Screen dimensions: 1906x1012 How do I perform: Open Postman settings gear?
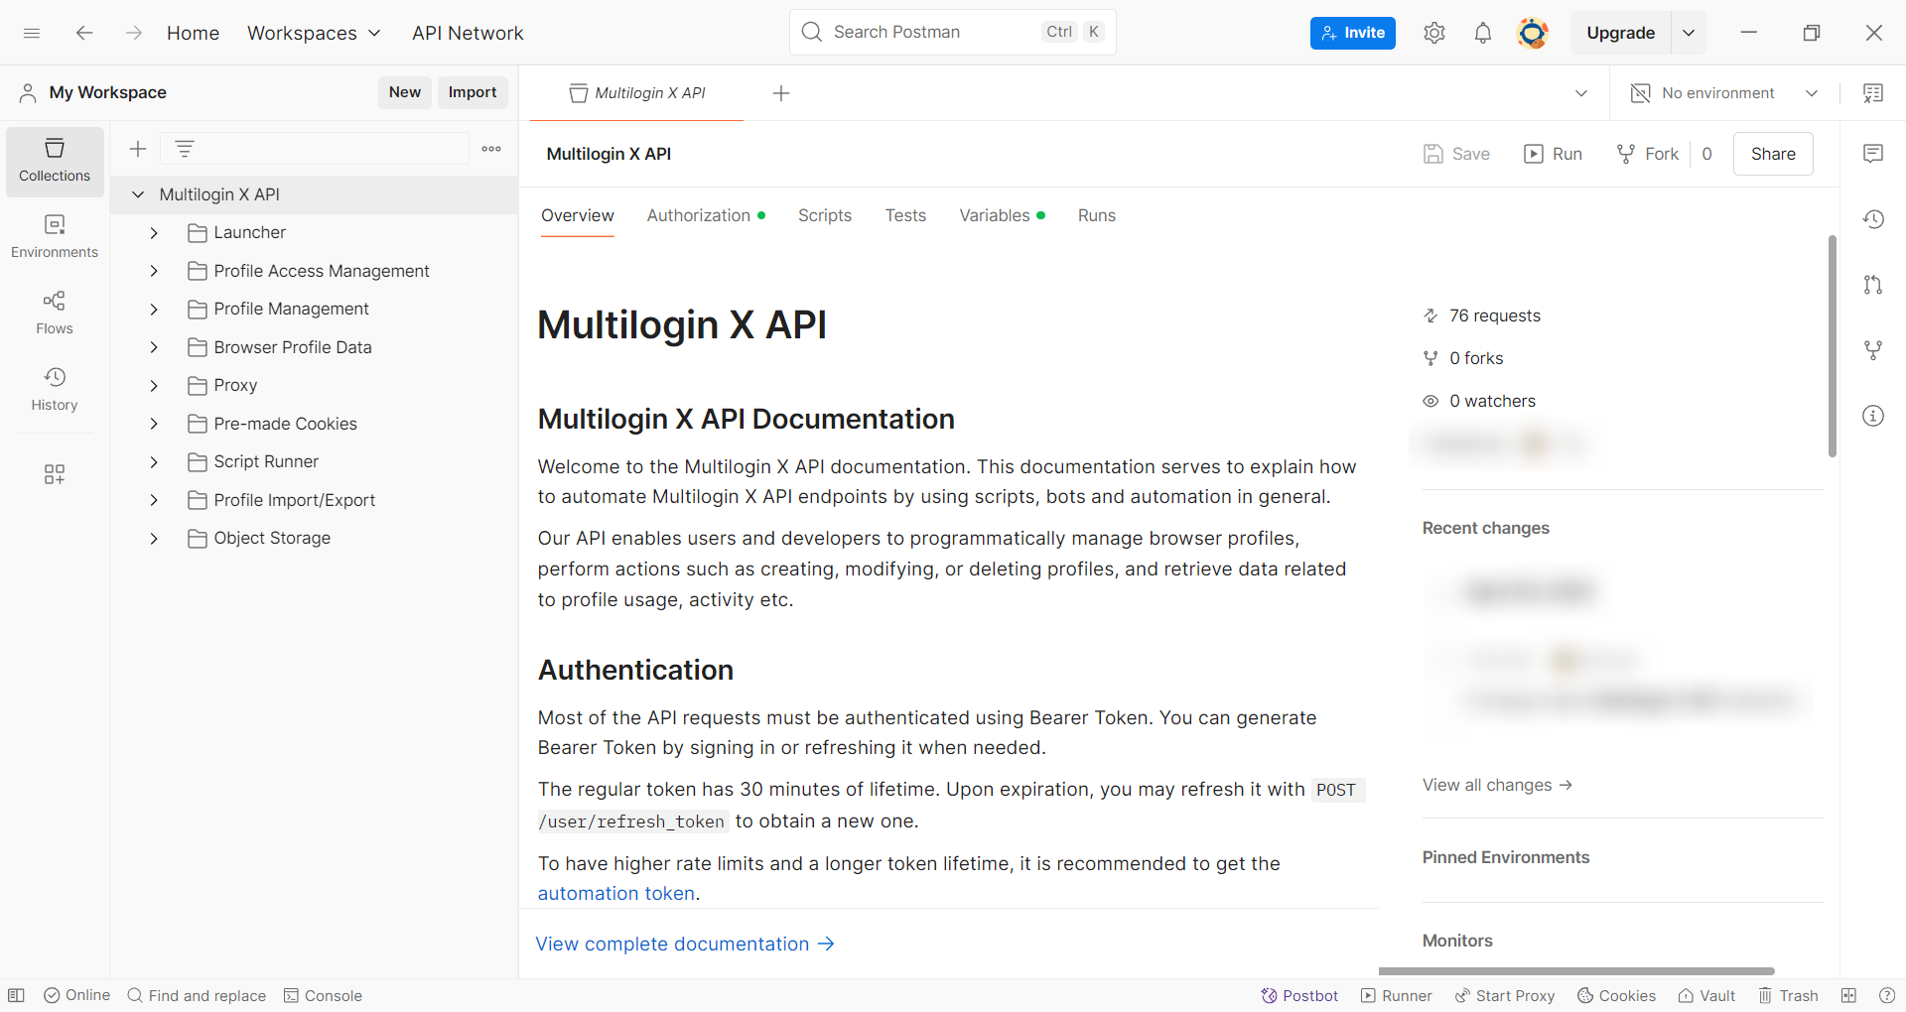(1433, 32)
